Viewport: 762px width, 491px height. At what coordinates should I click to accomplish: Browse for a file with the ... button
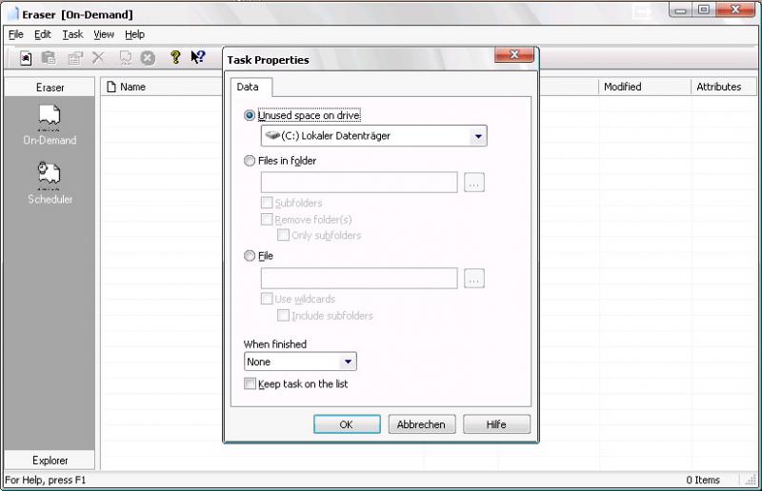(x=473, y=278)
